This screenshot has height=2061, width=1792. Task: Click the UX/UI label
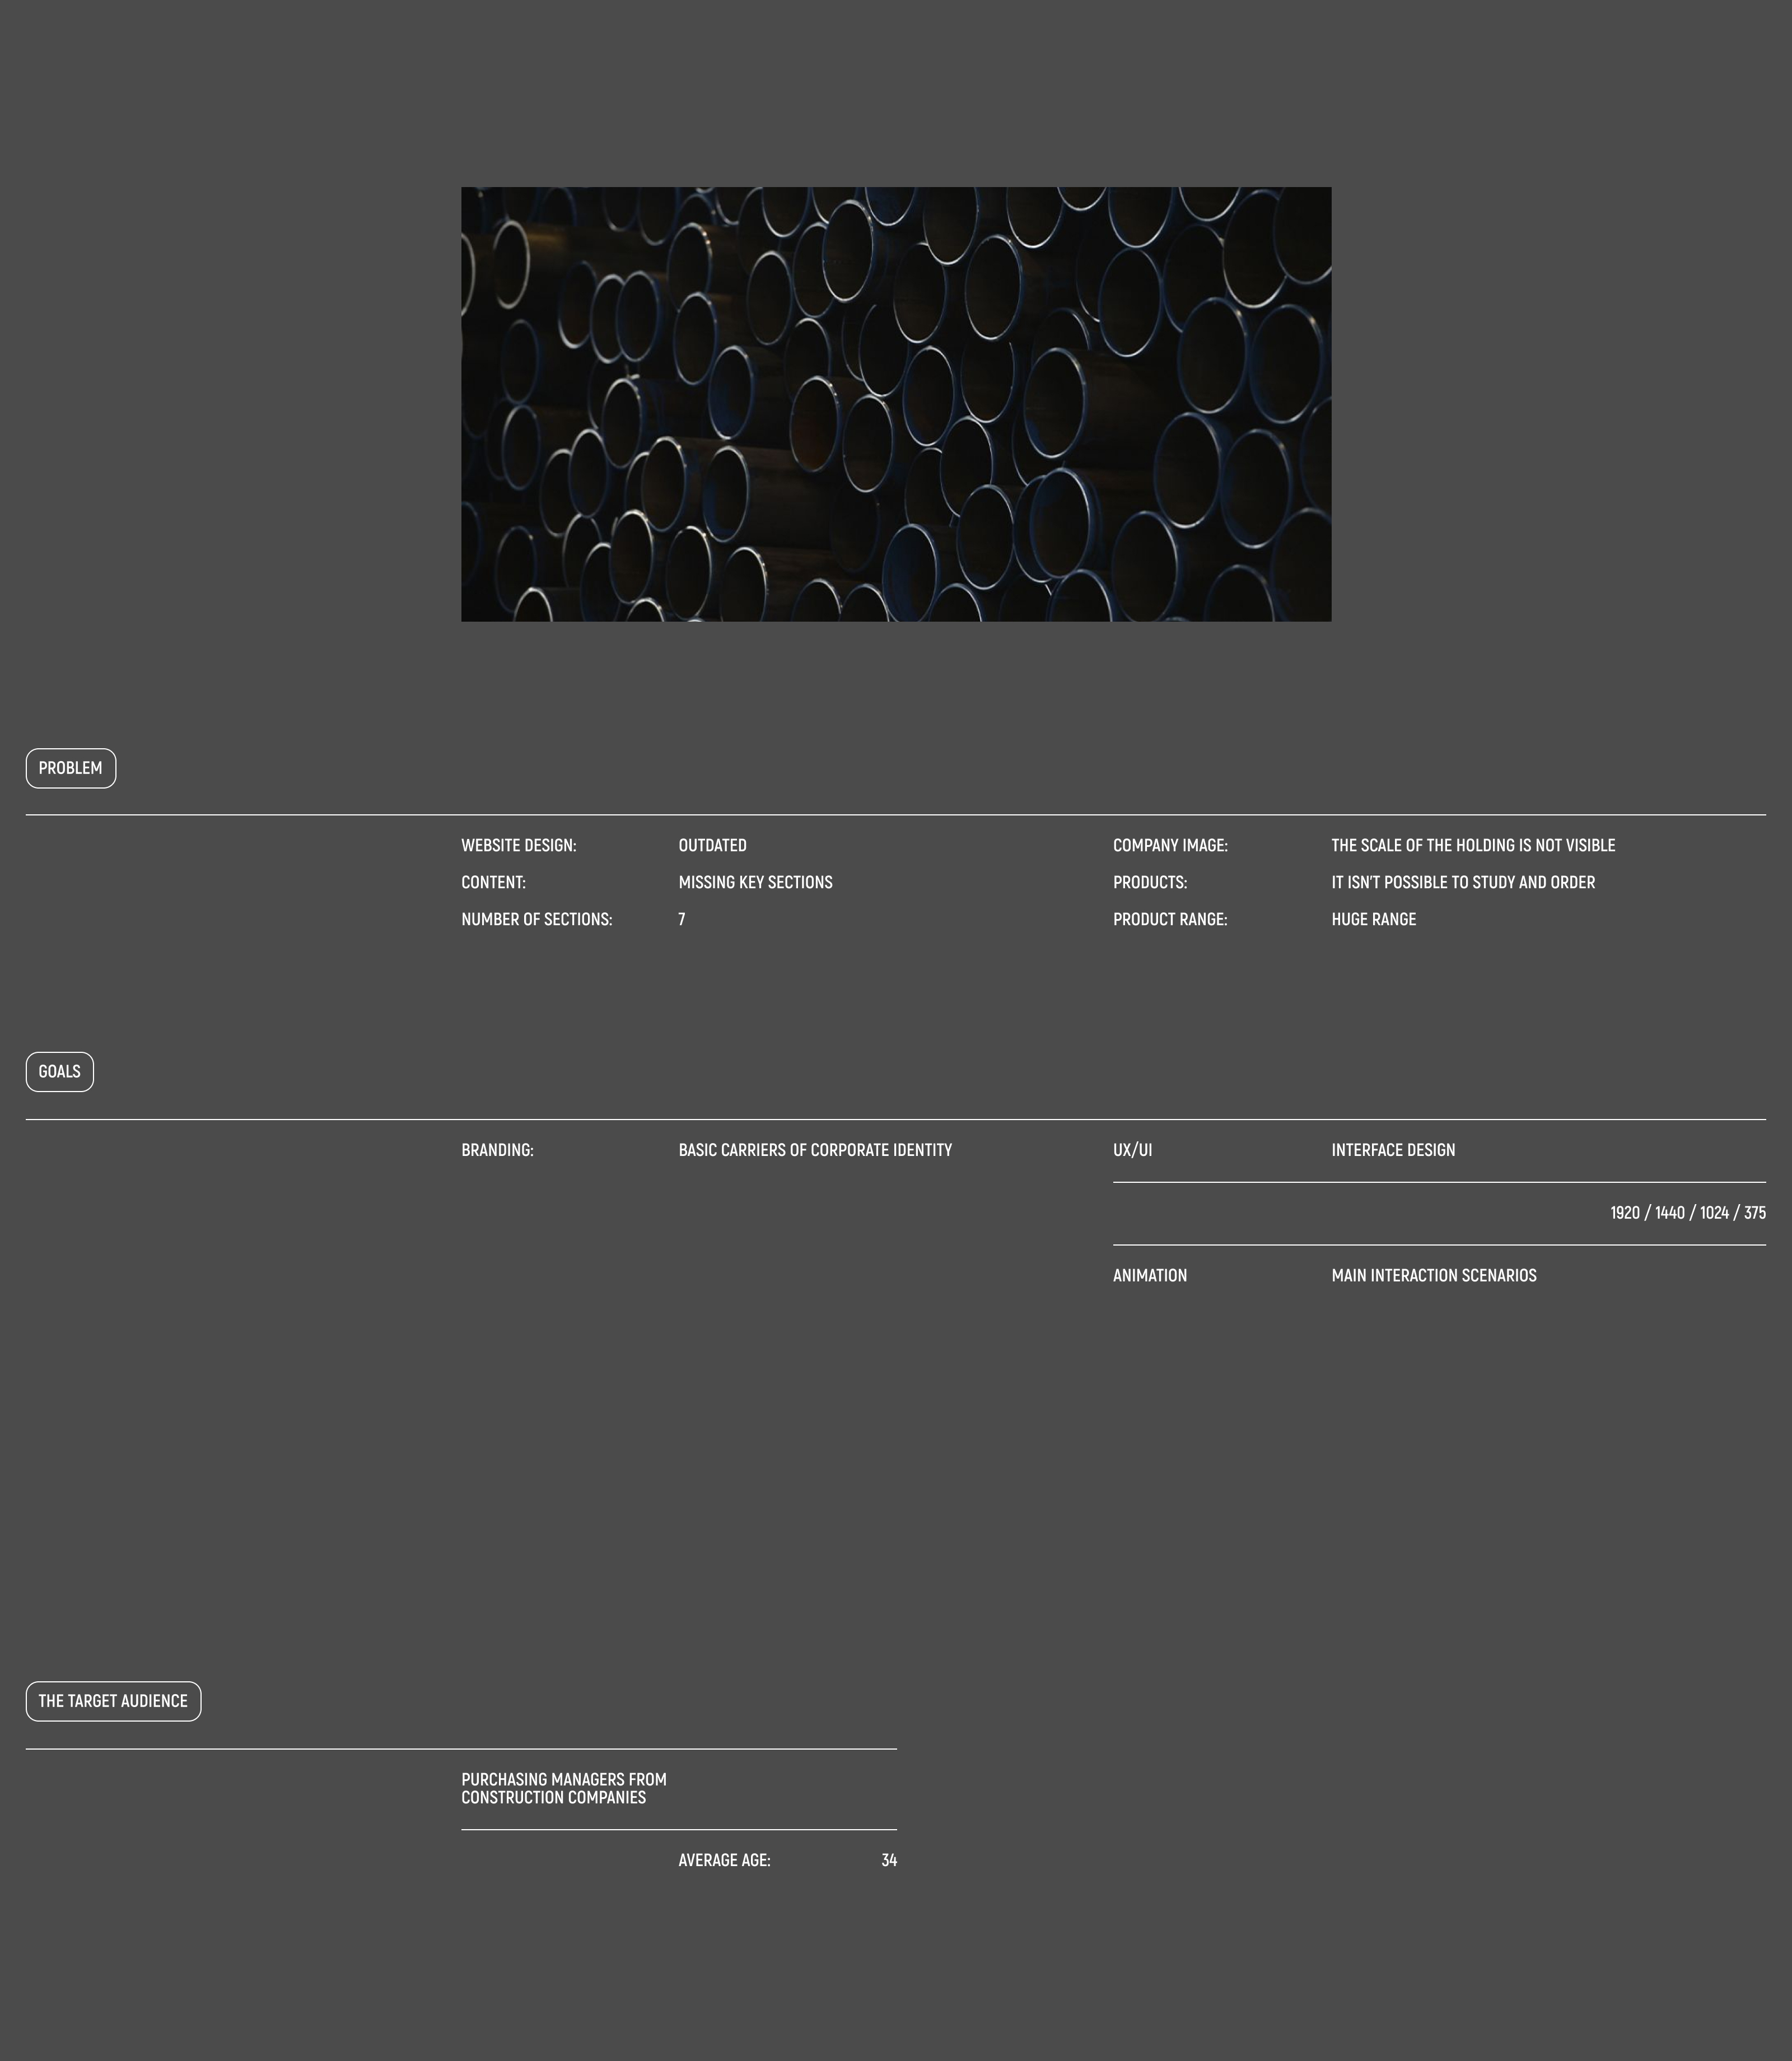(x=1132, y=1150)
